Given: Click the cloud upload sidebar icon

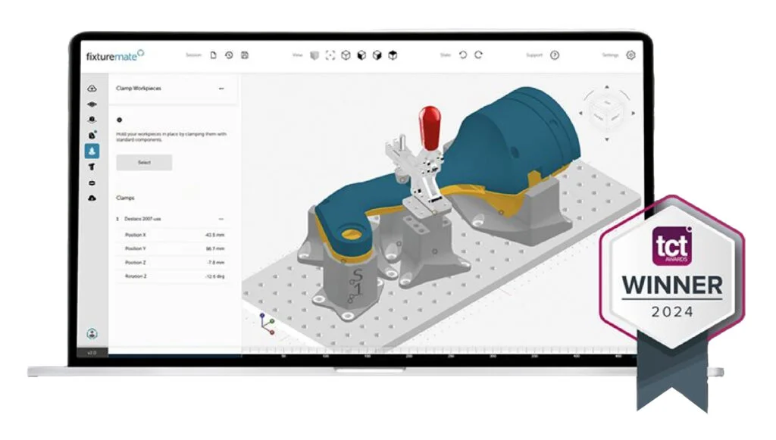Looking at the screenshot, I should tap(92, 89).
